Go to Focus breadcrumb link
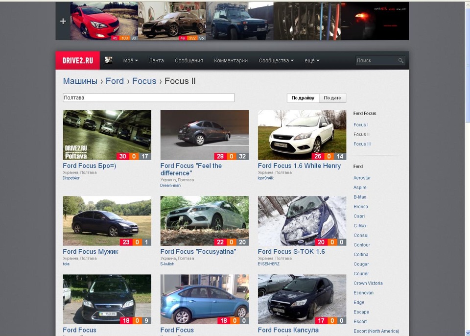Image resolution: width=470 pixels, height=336 pixels. (x=144, y=81)
